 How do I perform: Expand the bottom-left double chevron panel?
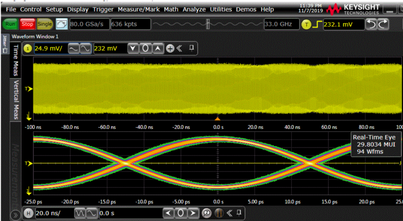coord(15,215)
